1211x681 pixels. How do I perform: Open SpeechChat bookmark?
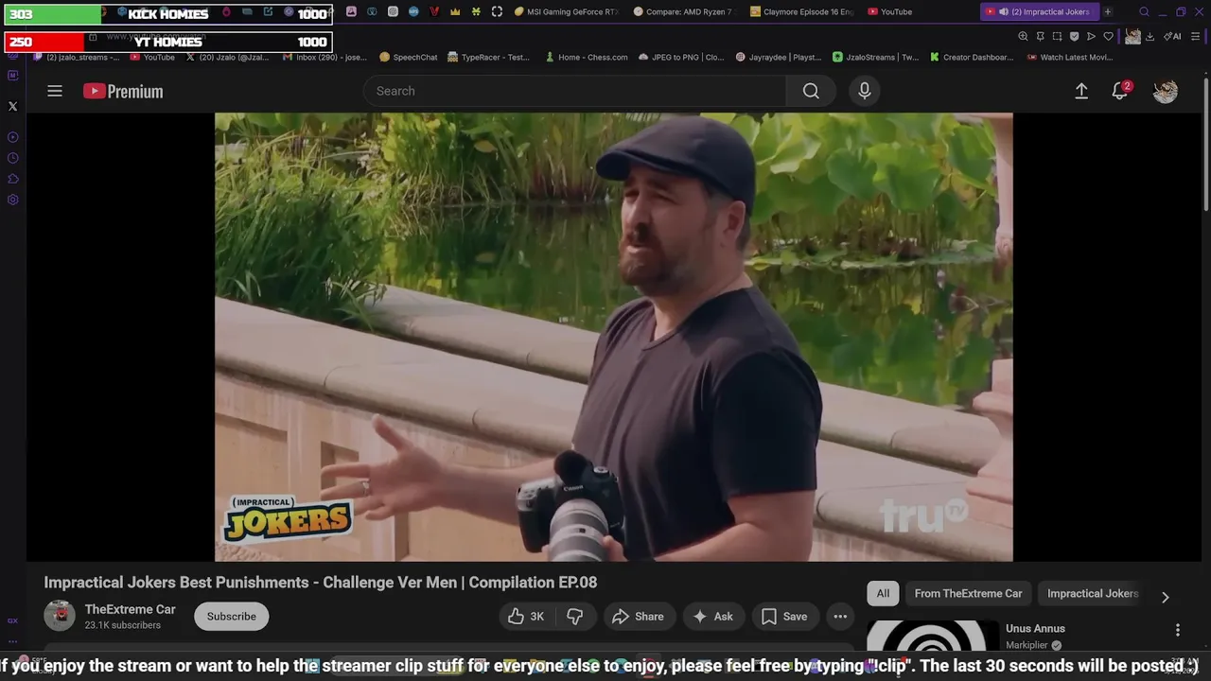(x=409, y=57)
